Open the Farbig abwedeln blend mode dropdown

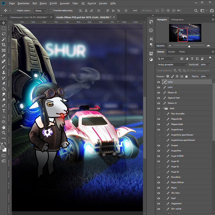172,64
